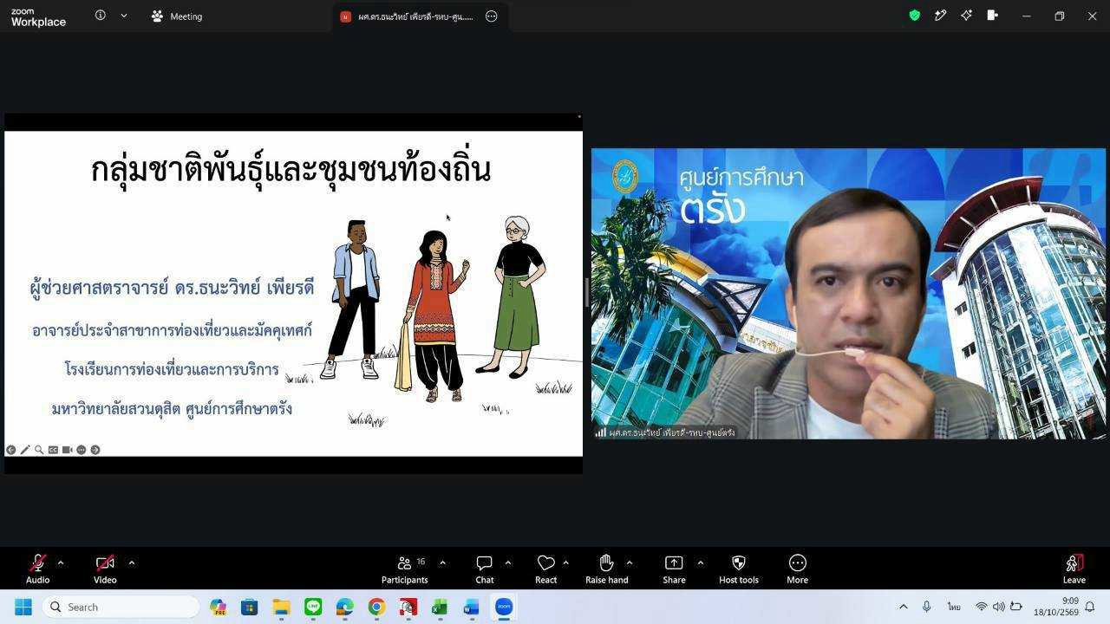
Task: Open the React emoji menu
Action: pyautogui.click(x=545, y=569)
